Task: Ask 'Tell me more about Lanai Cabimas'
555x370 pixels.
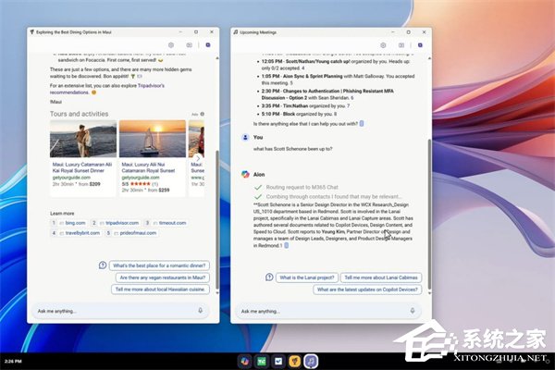Action: (x=381, y=277)
